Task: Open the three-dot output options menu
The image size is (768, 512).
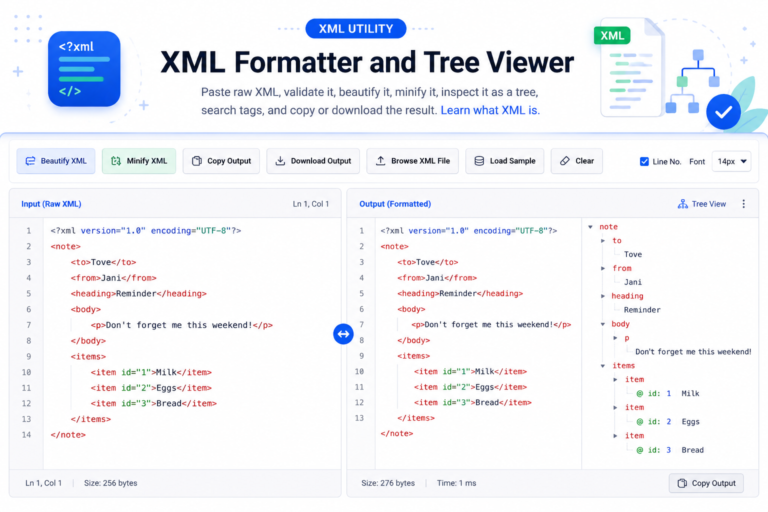Action: (x=743, y=204)
